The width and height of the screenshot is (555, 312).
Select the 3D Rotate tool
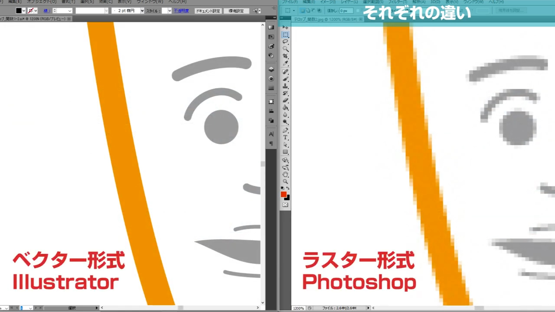[x=285, y=160]
